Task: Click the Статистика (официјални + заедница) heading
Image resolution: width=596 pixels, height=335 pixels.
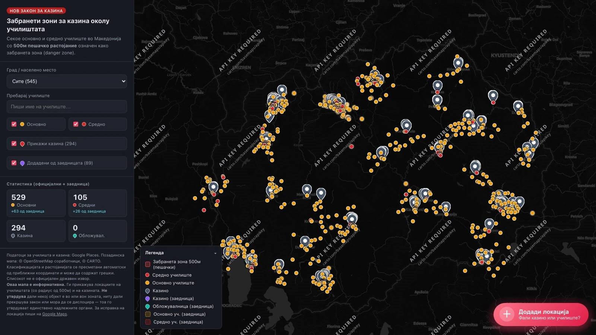Action: (48, 184)
